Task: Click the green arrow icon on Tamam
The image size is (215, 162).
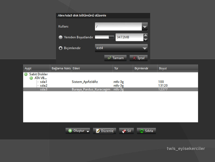Action: 109,58
